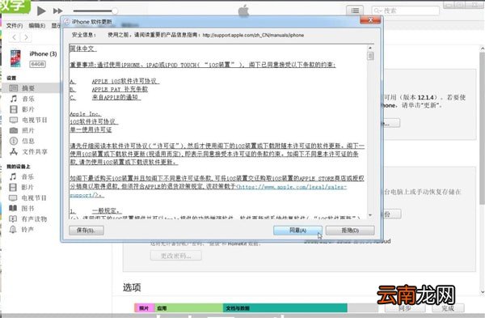
Task: Click 拒绝(D) to decline the license
Action: point(350,231)
